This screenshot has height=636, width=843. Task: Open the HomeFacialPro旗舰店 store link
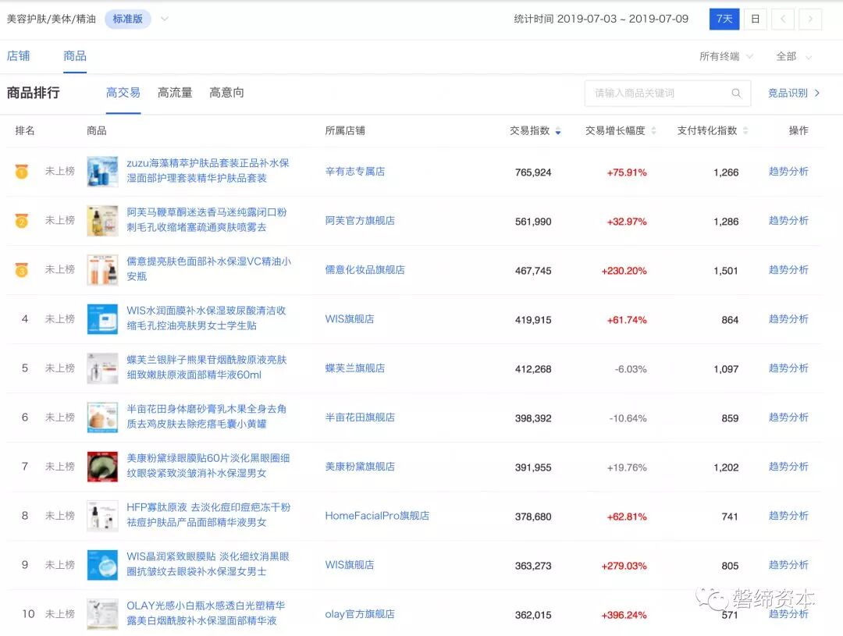pyautogui.click(x=377, y=516)
